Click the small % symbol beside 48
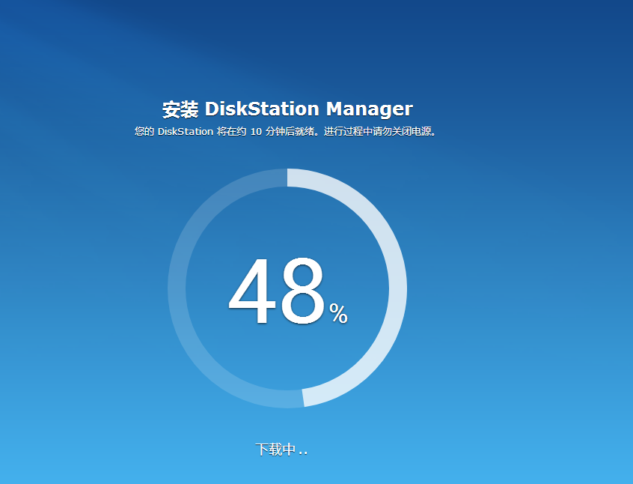This screenshot has height=484, width=633. click(338, 315)
